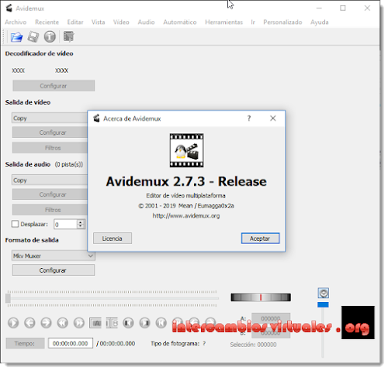388x371 pixels.
Task: Click the help question mark in About dialog
Action: coord(249,119)
